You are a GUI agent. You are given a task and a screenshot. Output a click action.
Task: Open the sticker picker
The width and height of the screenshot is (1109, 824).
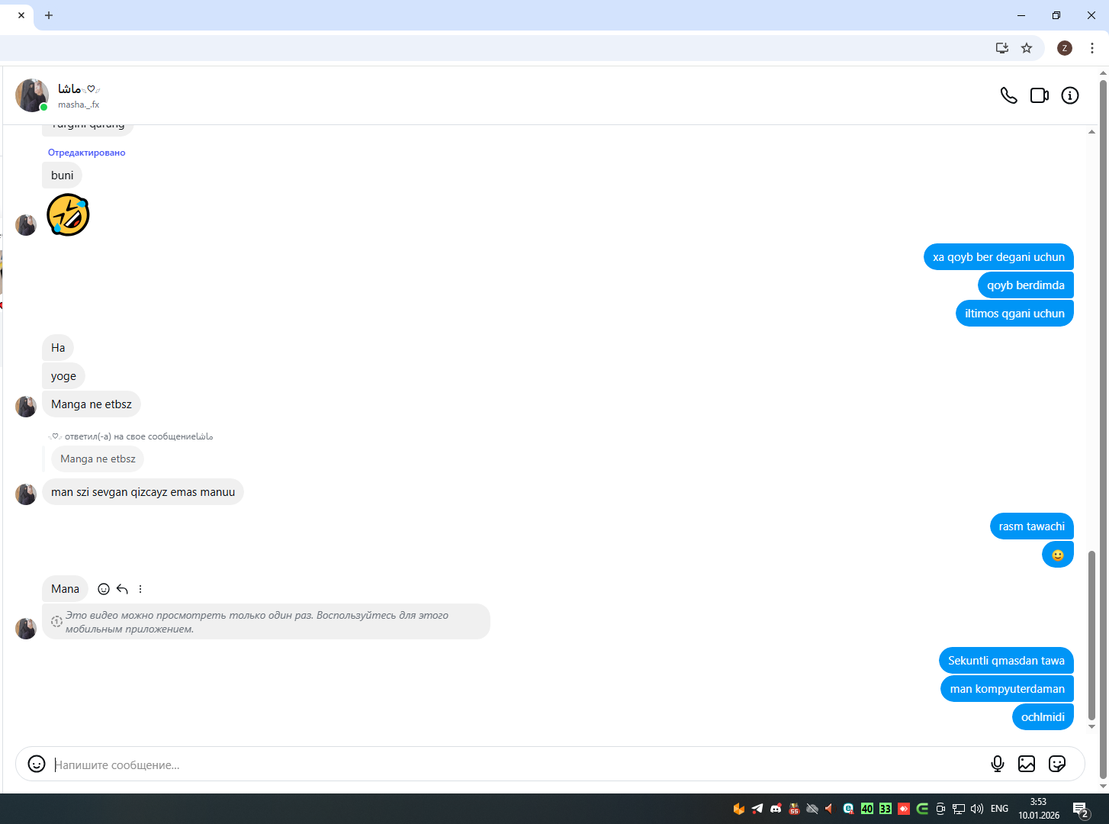(1057, 764)
